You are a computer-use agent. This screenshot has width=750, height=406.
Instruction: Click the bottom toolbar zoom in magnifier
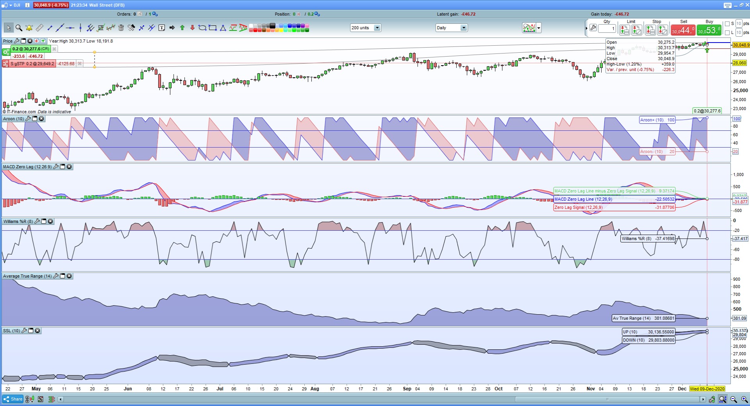[745, 399]
